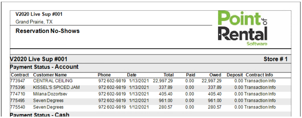Open Transaction Info for Milana Dozortsev
This screenshot has height=118, width=302.
point(260,94)
